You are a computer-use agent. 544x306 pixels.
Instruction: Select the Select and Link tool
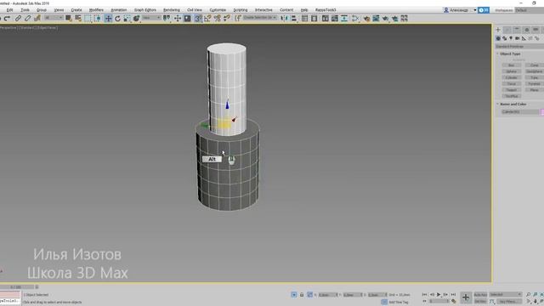point(18,18)
